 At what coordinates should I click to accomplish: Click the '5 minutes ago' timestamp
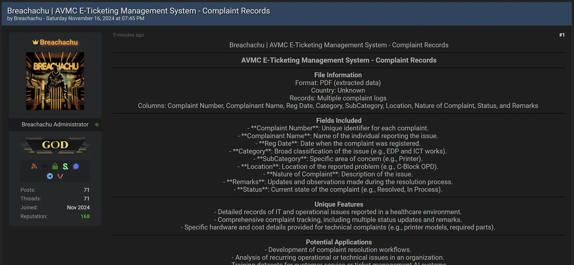(x=128, y=34)
